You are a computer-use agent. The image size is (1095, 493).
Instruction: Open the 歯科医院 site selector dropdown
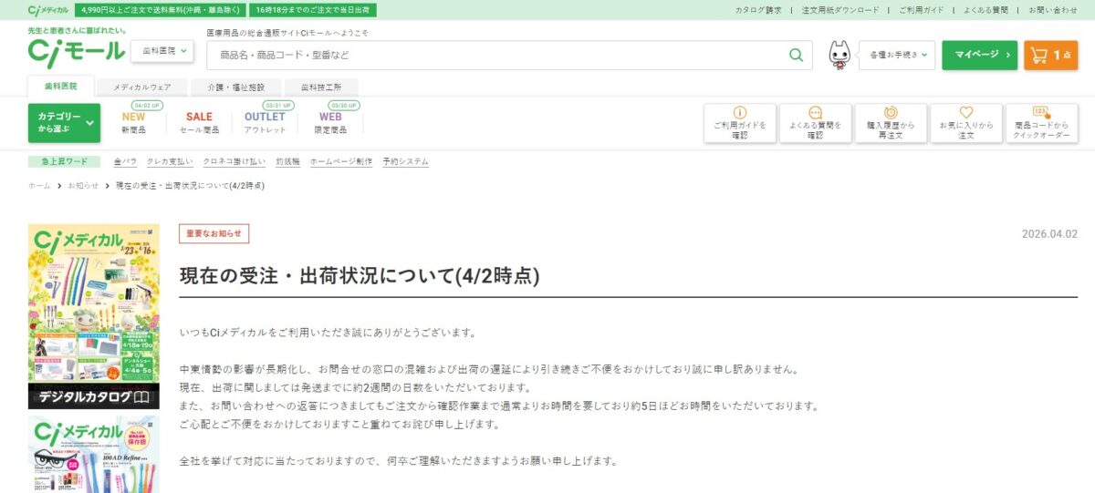pos(162,51)
